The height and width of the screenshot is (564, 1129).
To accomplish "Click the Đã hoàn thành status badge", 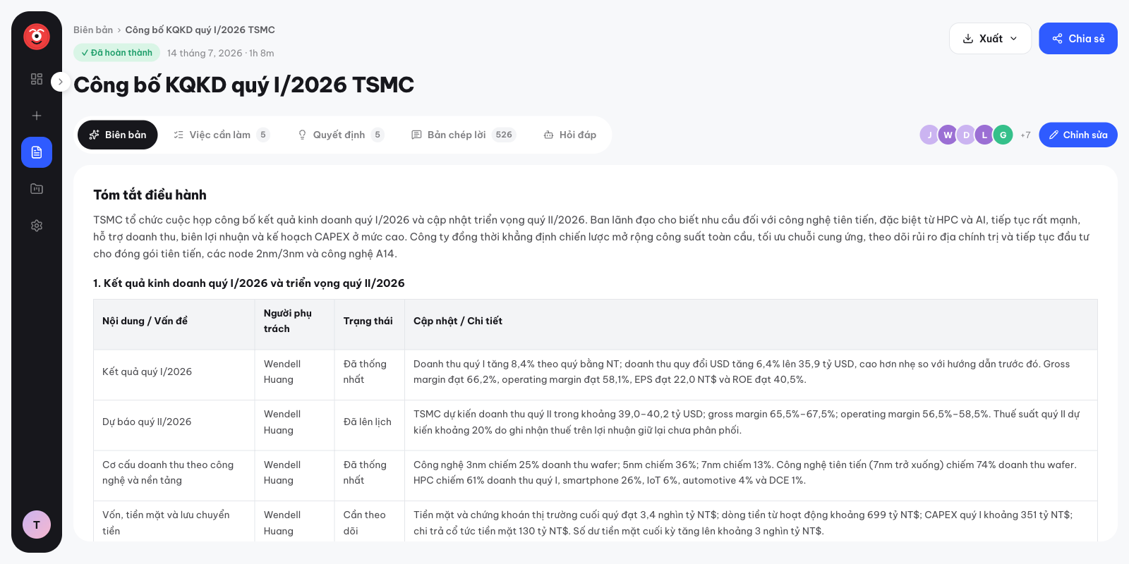I will [x=116, y=53].
